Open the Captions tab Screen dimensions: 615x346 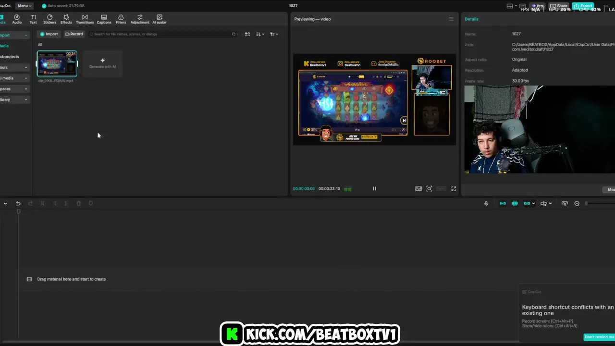[x=104, y=19]
